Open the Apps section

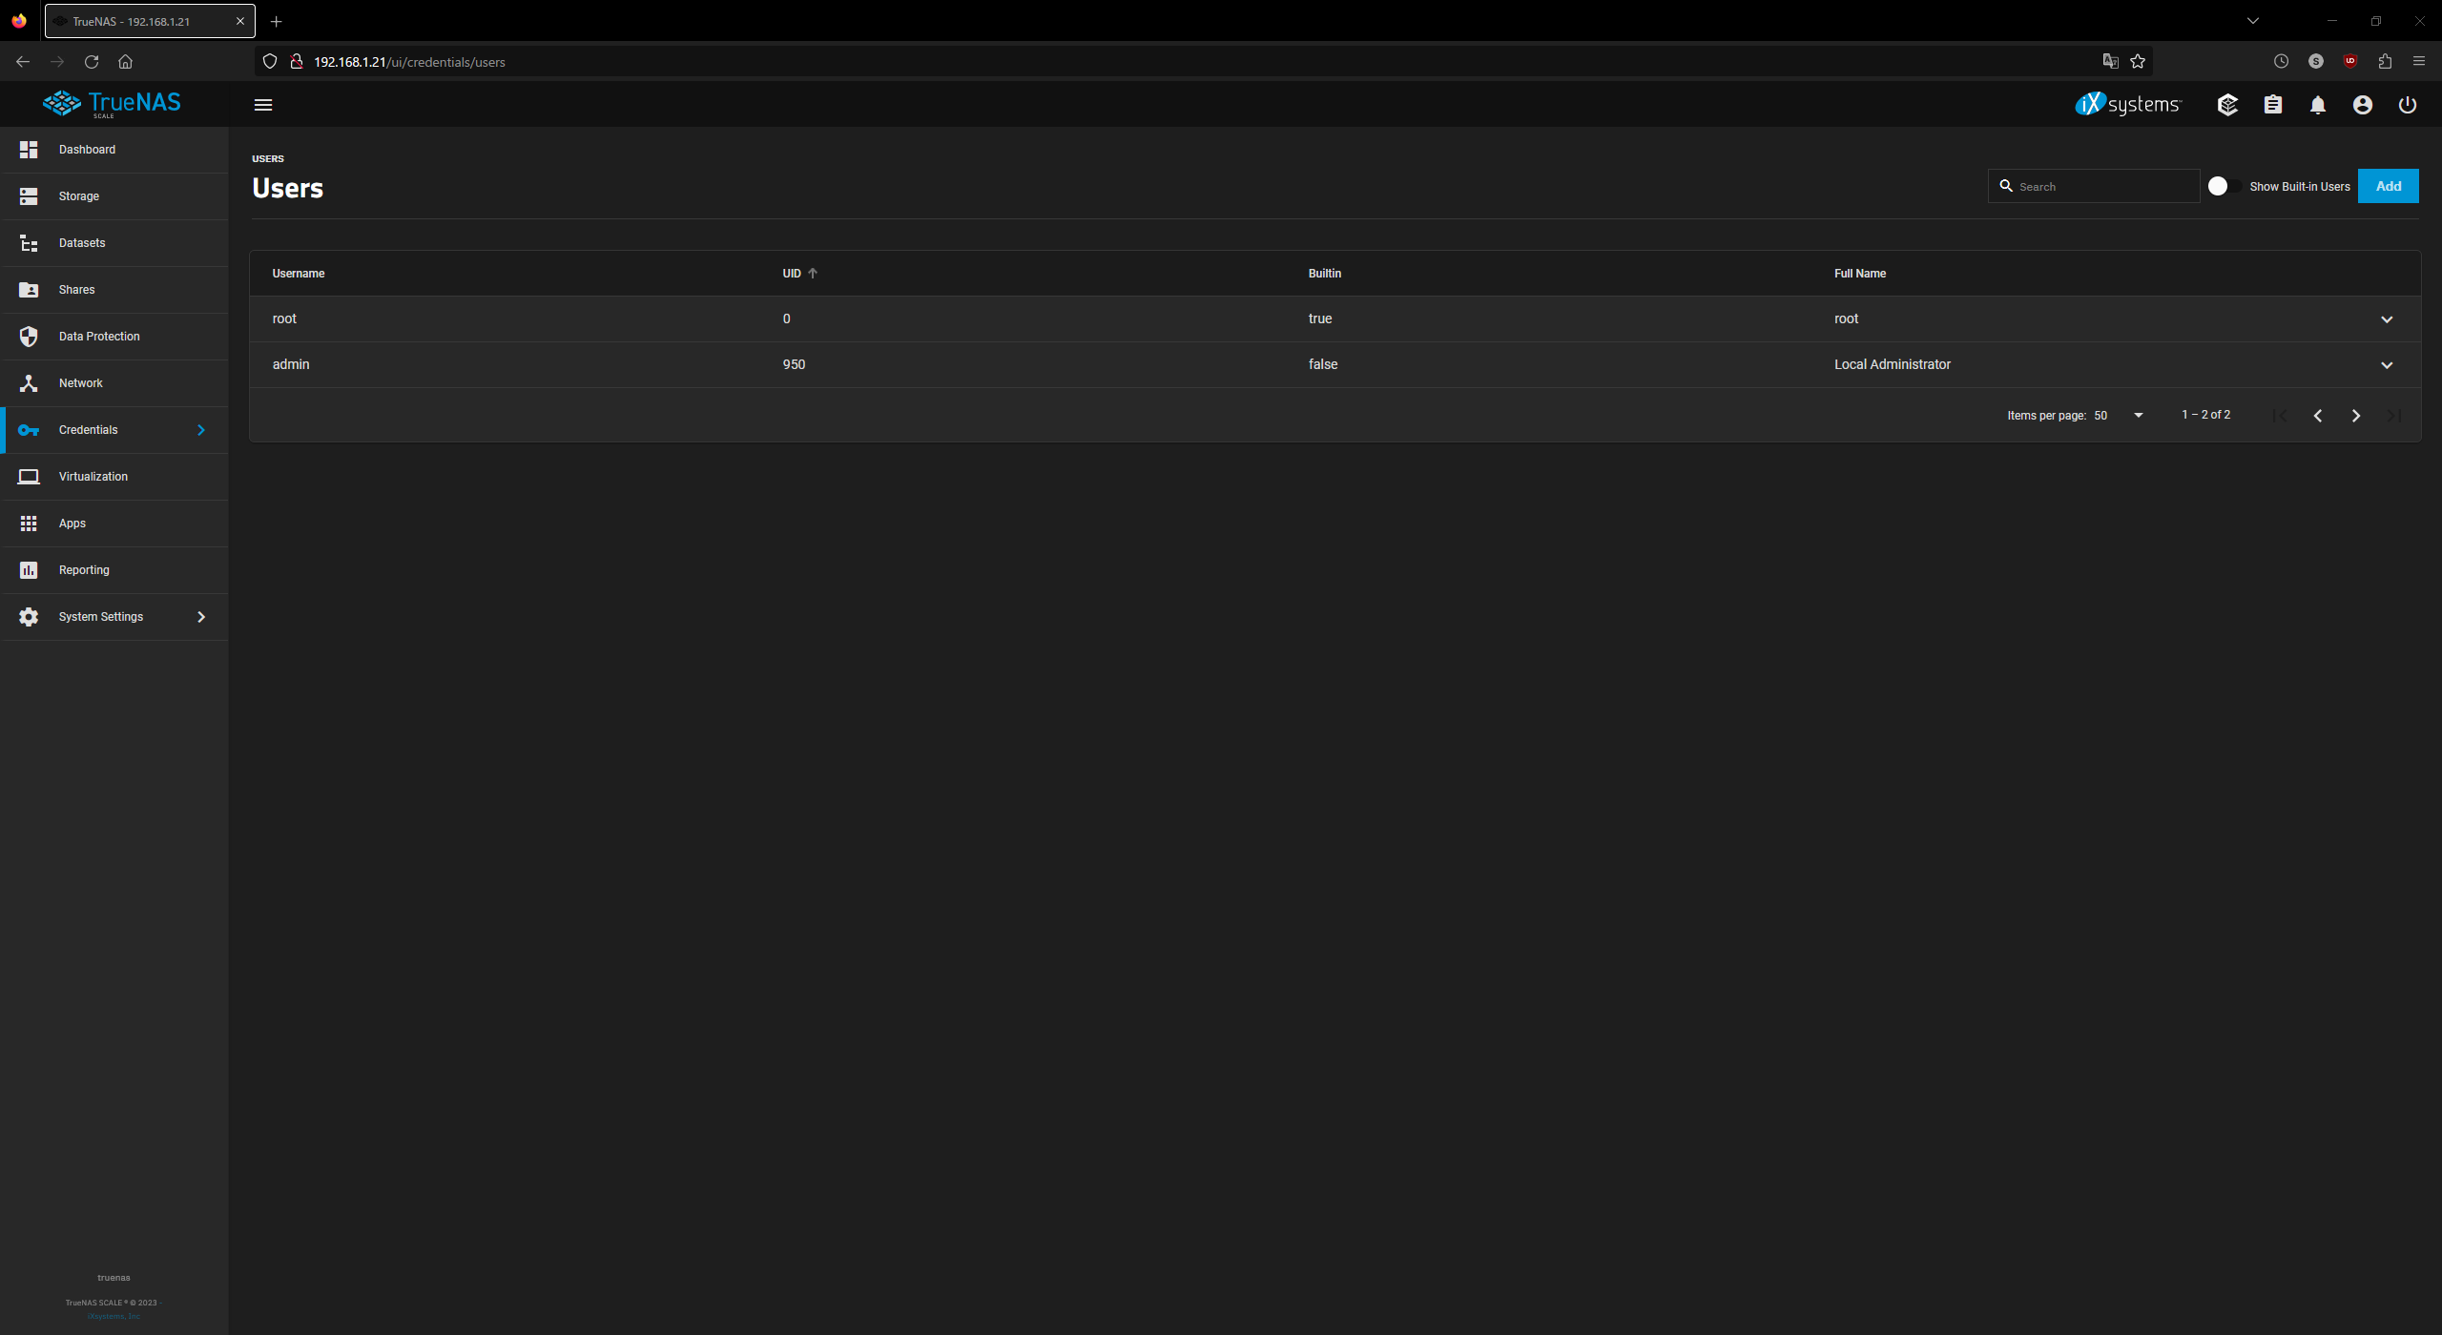[72, 523]
